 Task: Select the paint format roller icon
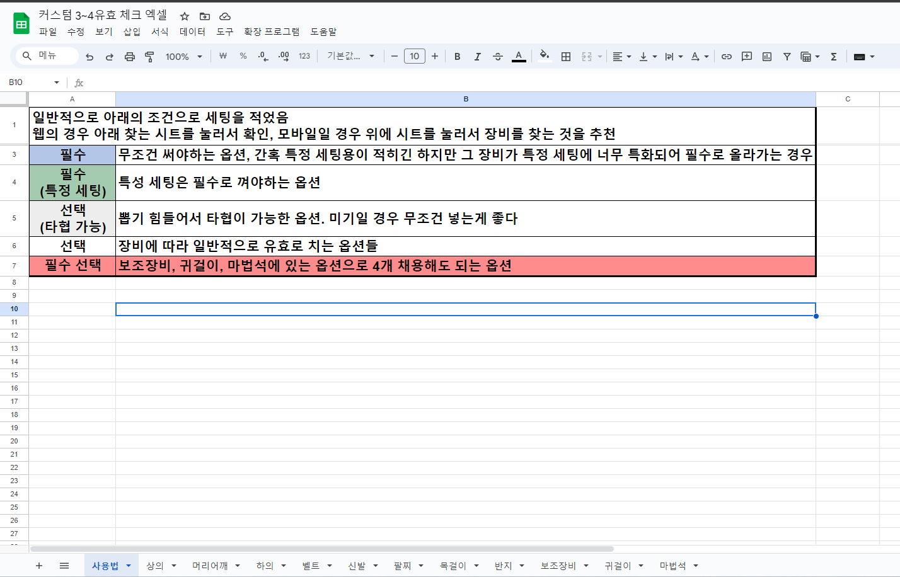pos(149,57)
